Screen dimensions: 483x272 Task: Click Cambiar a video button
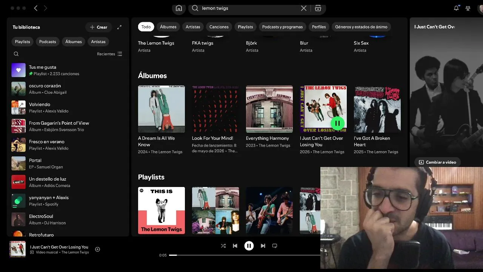coord(437,162)
